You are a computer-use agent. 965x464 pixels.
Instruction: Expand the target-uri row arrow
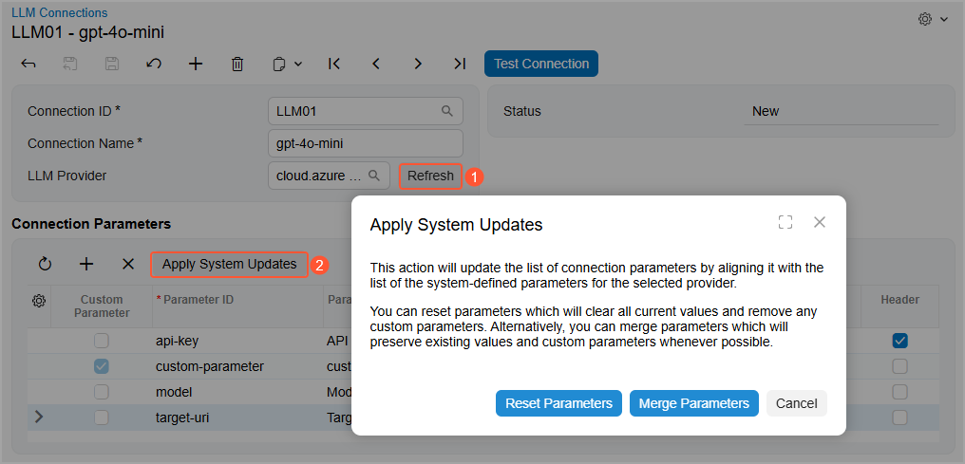[x=39, y=418]
